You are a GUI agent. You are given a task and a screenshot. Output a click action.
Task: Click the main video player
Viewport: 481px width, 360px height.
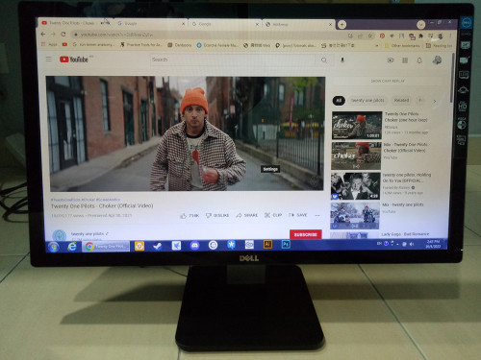pyautogui.click(x=186, y=133)
